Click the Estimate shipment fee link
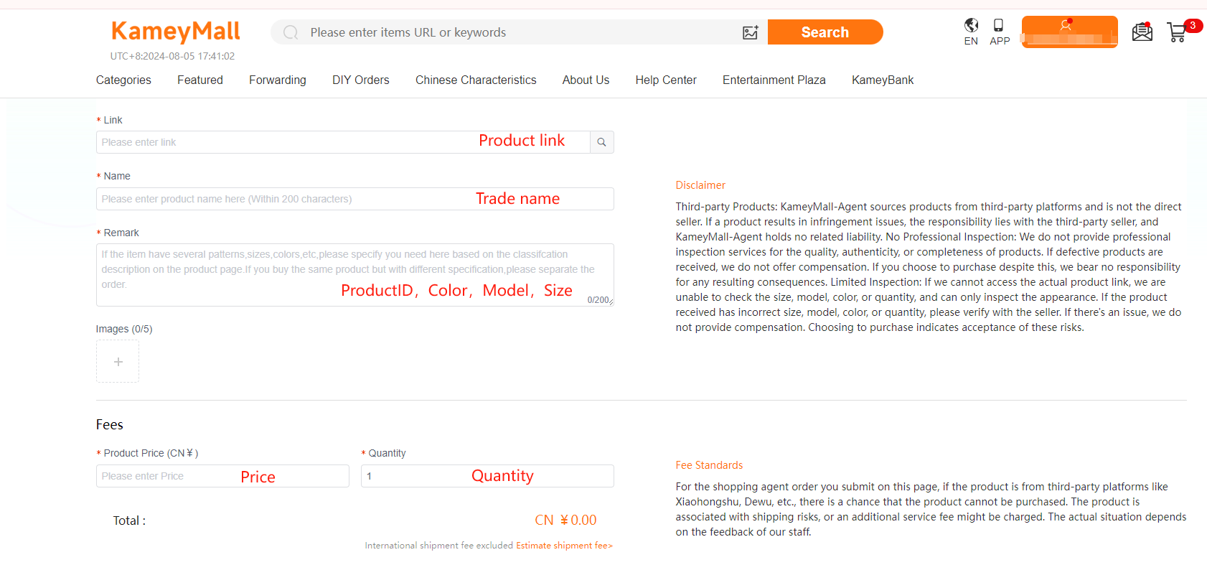This screenshot has height=565, width=1207. [x=564, y=546]
